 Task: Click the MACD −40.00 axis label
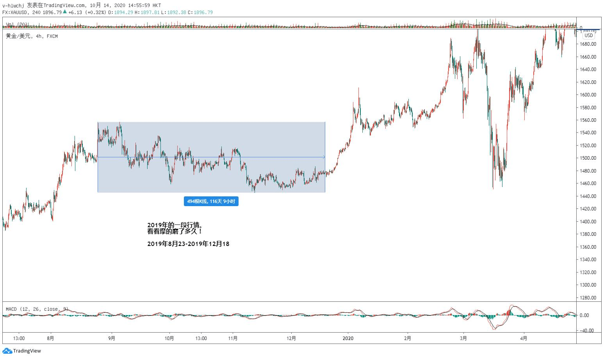[586, 330]
